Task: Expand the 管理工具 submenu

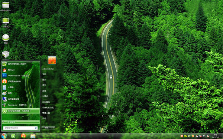Action: 52,113
